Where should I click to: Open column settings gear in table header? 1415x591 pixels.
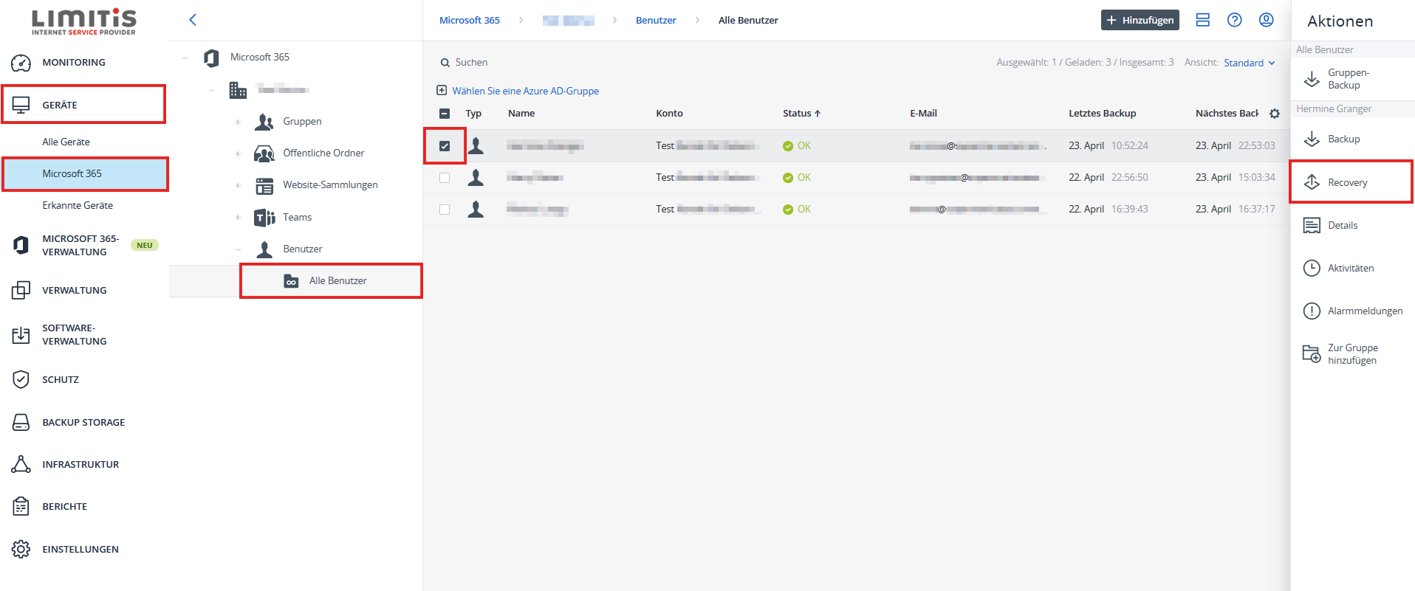tap(1274, 114)
